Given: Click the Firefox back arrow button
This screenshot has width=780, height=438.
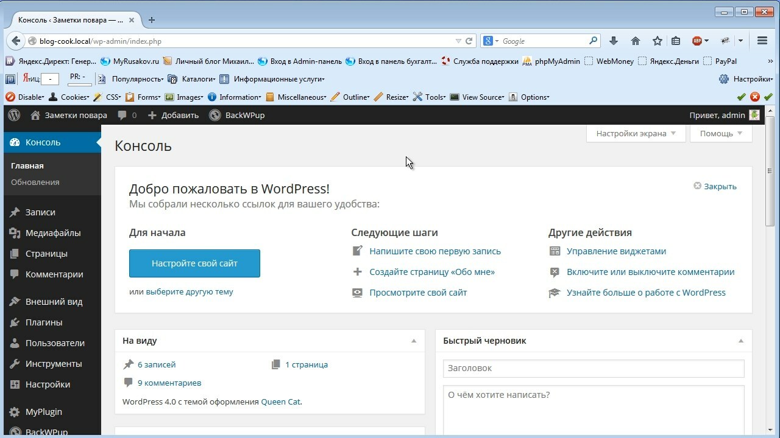Looking at the screenshot, I should point(15,41).
